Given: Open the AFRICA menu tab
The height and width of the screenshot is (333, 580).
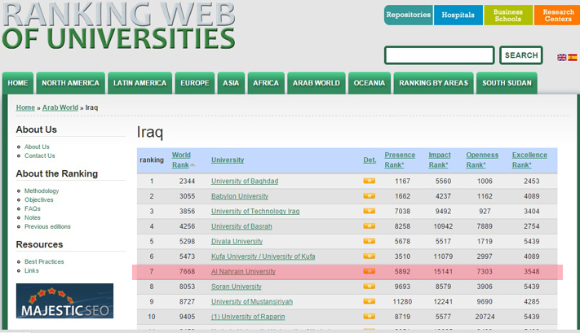Looking at the screenshot, I should click(x=266, y=83).
